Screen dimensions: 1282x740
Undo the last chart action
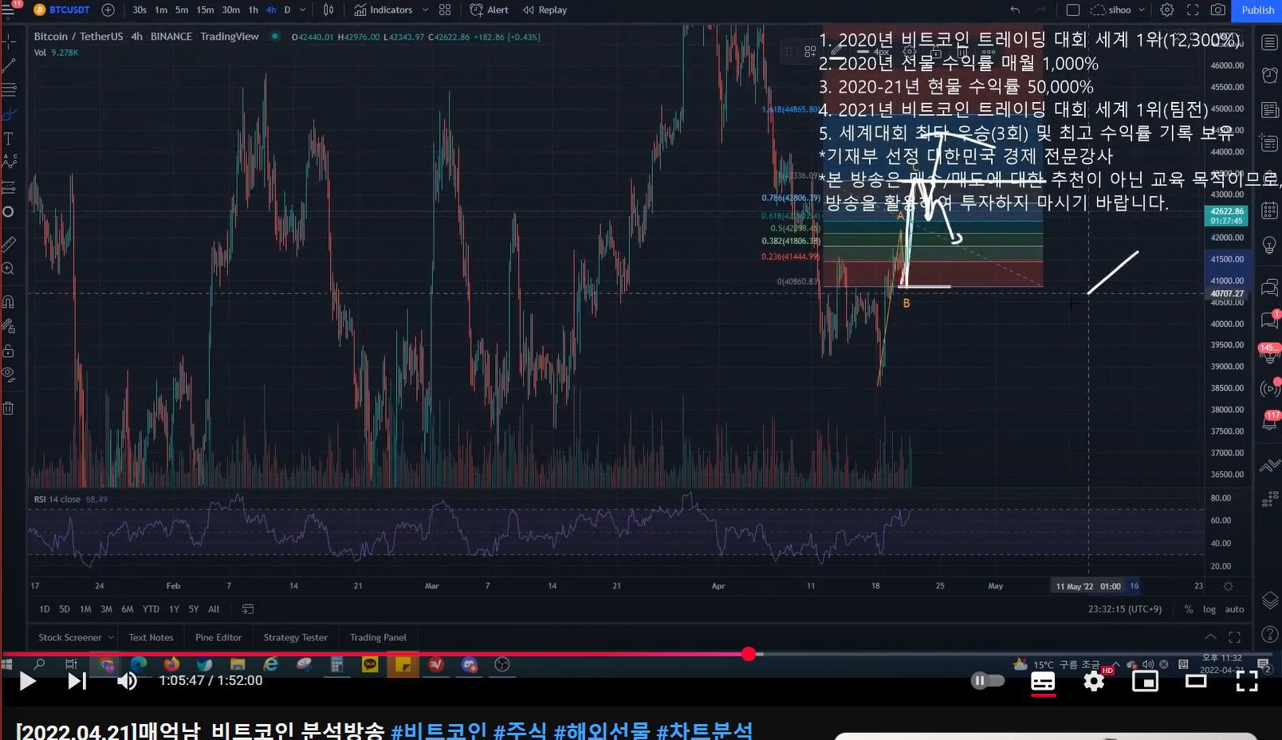pos(1015,10)
